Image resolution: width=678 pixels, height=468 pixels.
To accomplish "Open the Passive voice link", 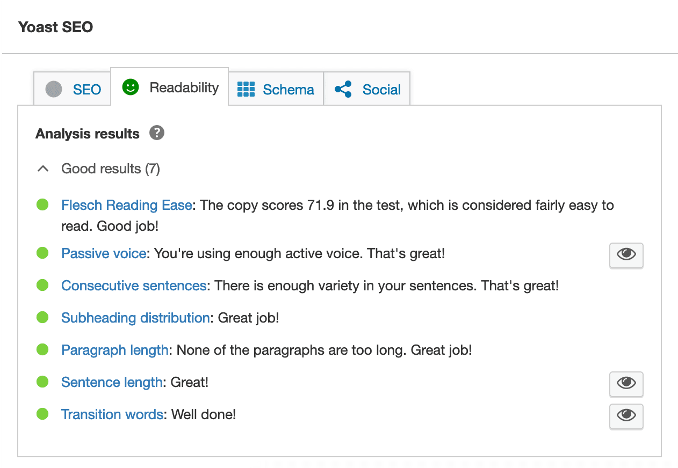I will coord(103,253).
